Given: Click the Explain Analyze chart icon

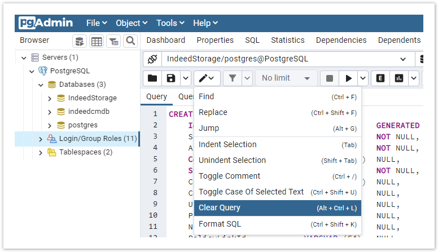Looking at the screenshot, I should [x=399, y=78].
